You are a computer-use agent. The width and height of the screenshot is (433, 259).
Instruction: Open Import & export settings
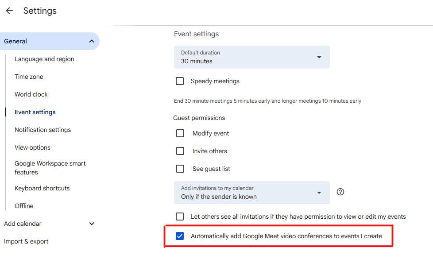pyautogui.click(x=26, y=241)
